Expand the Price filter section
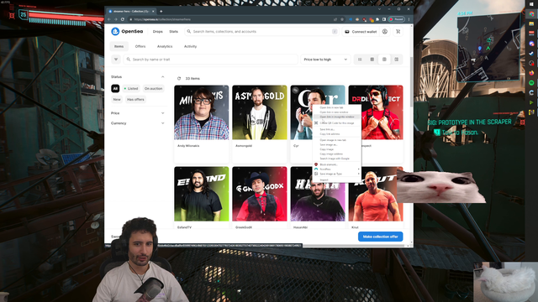This screenshot has width=538, height=302. tap(162, 113)
